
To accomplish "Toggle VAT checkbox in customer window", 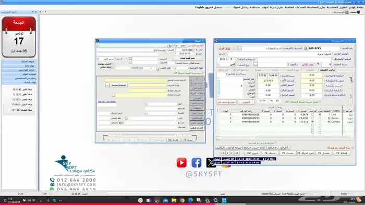I will pos(203,73).
